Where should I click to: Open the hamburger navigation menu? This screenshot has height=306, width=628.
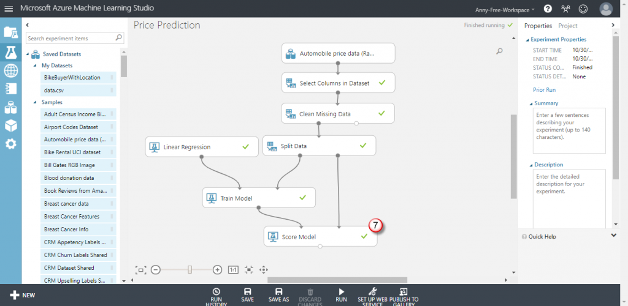[x=9, y=9]
